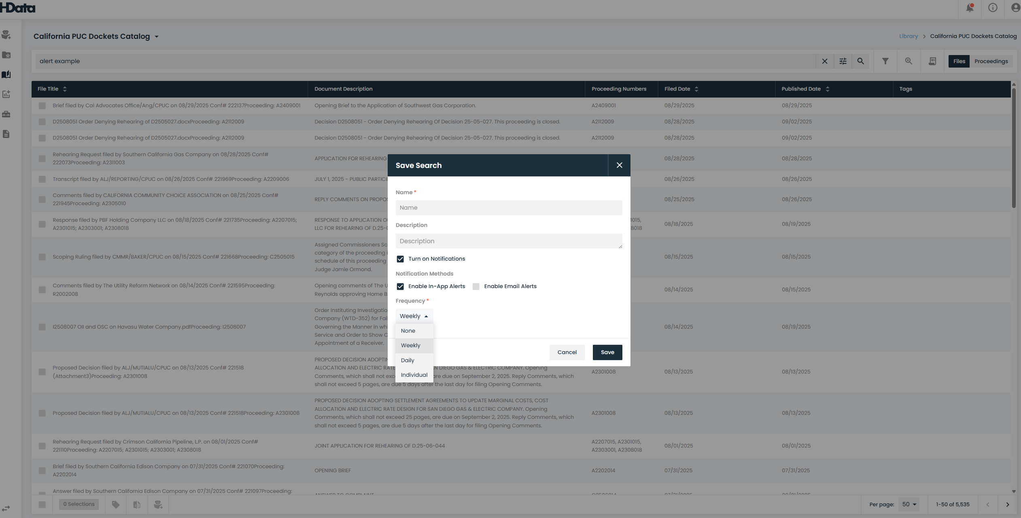The width and height of the screenshot is (1021, 518).
Task: Open the sidebar analytics chart icon
Action: (6, 94)
